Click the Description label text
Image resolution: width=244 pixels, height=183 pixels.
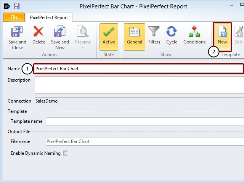[x=19, y=80]
